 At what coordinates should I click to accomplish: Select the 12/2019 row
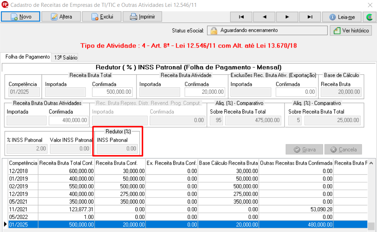pos(187,194)
